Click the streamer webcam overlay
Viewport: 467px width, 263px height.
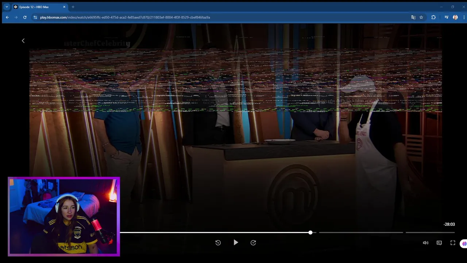coord(64,217)
